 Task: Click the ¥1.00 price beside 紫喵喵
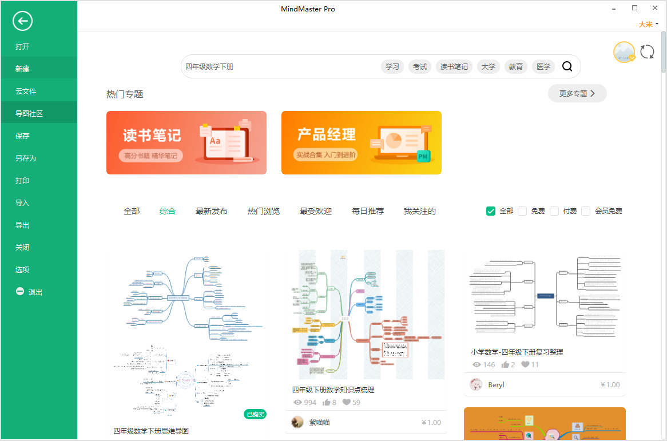[431, 422]
